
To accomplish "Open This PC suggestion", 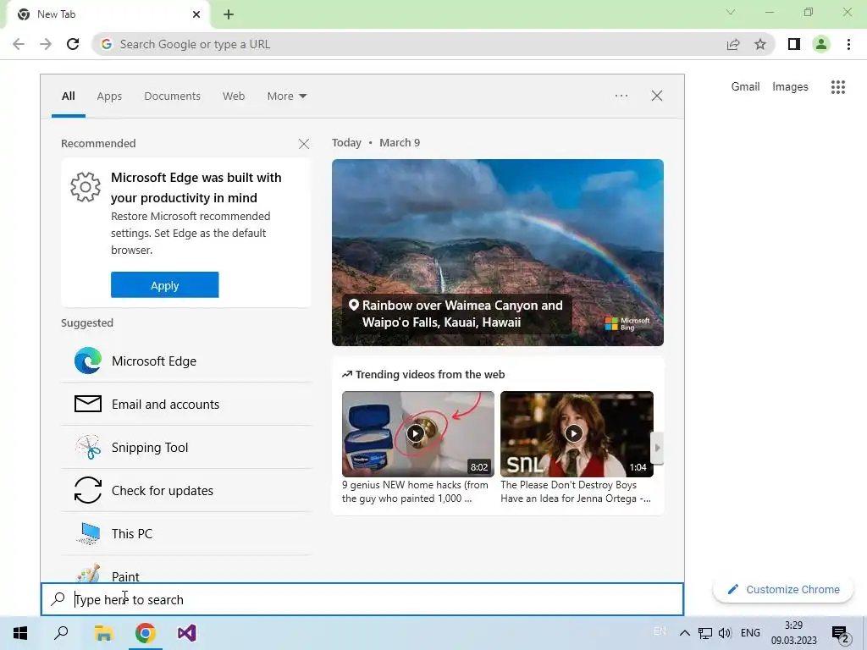I will tap(186, 533).
